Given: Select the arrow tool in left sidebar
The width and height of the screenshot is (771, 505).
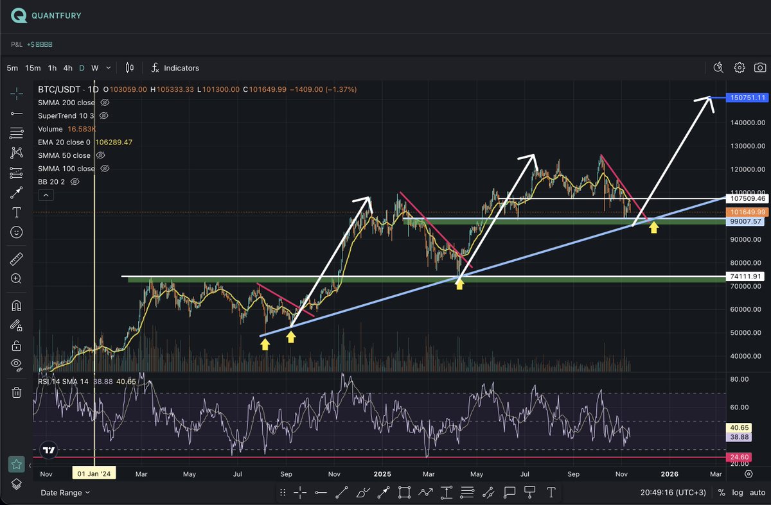Looking at the screenshot, I should click(x=17, y=193).
